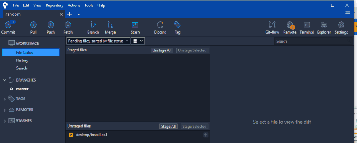Click the Sourcetree logo icon
Screen dimensions: 357x143
(5, 5)
